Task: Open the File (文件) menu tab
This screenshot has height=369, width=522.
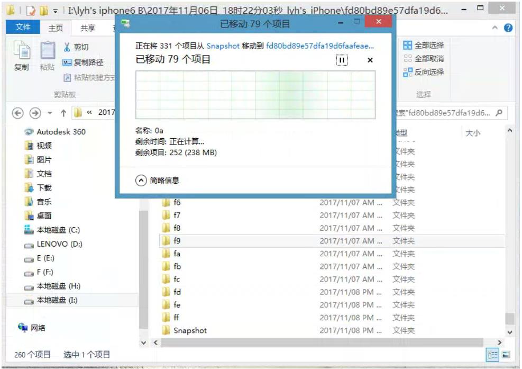Action: tap(23, 28)
